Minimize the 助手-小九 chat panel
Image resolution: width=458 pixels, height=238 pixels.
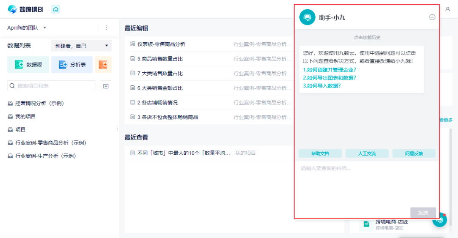click(432, 17)
